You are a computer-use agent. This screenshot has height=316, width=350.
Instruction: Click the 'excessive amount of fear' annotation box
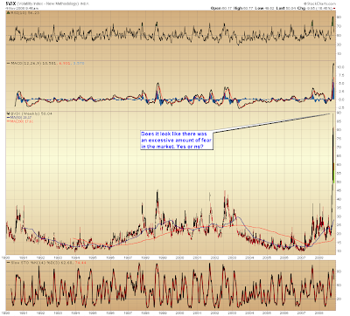(x=177, y=140)
